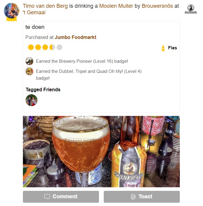Click the yellow bottle serving icon

point(163,48)
